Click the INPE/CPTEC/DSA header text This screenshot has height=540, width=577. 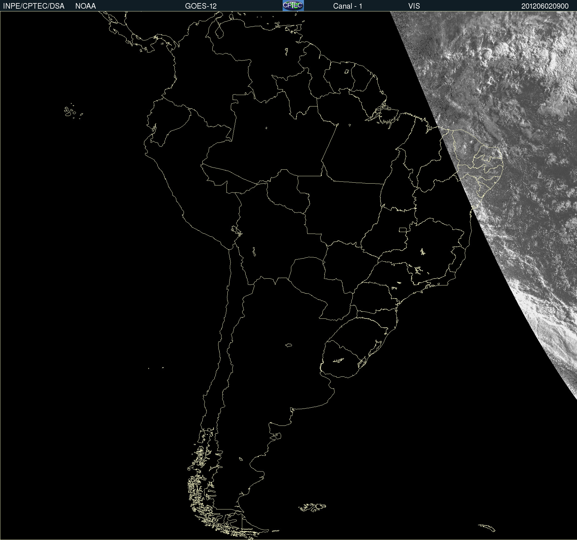pos(34,6)
